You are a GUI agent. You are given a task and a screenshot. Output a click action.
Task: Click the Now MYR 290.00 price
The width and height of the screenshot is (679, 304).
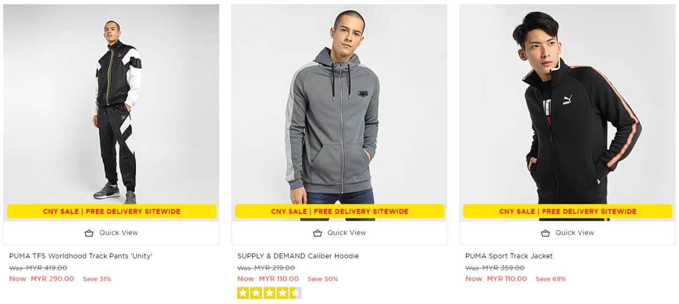[x=42, y=279]
